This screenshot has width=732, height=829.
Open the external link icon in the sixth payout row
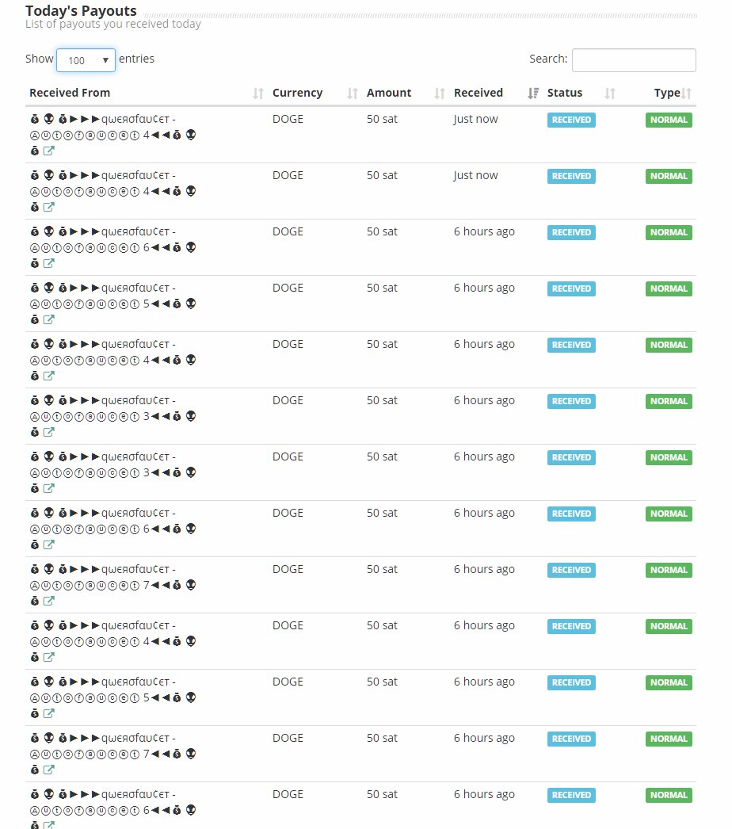point(48,433)
